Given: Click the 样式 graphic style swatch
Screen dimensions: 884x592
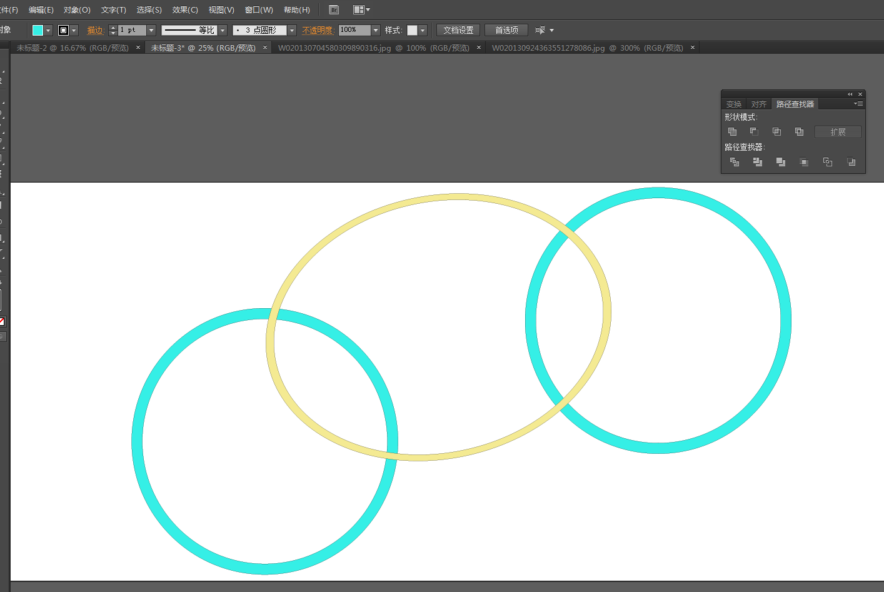Looking at the screenshot, I should (412, 30).
